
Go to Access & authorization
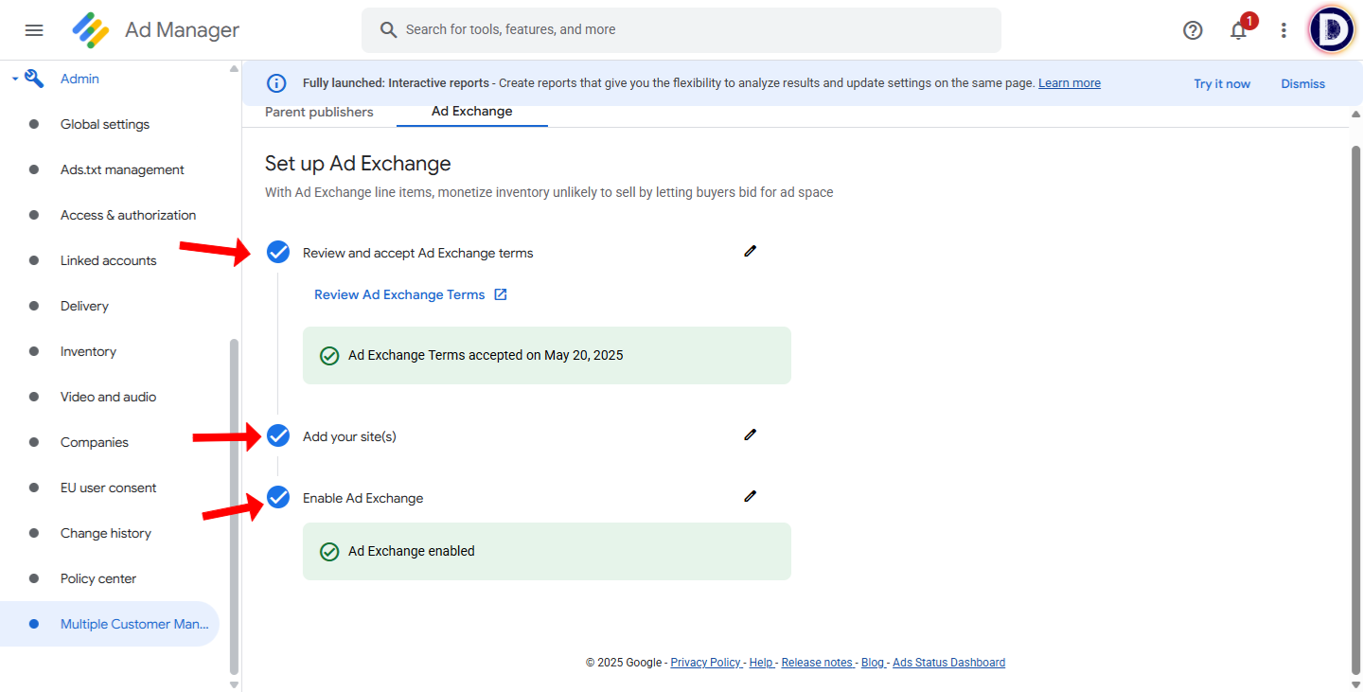pyautogui.click(x=129, y=215)
